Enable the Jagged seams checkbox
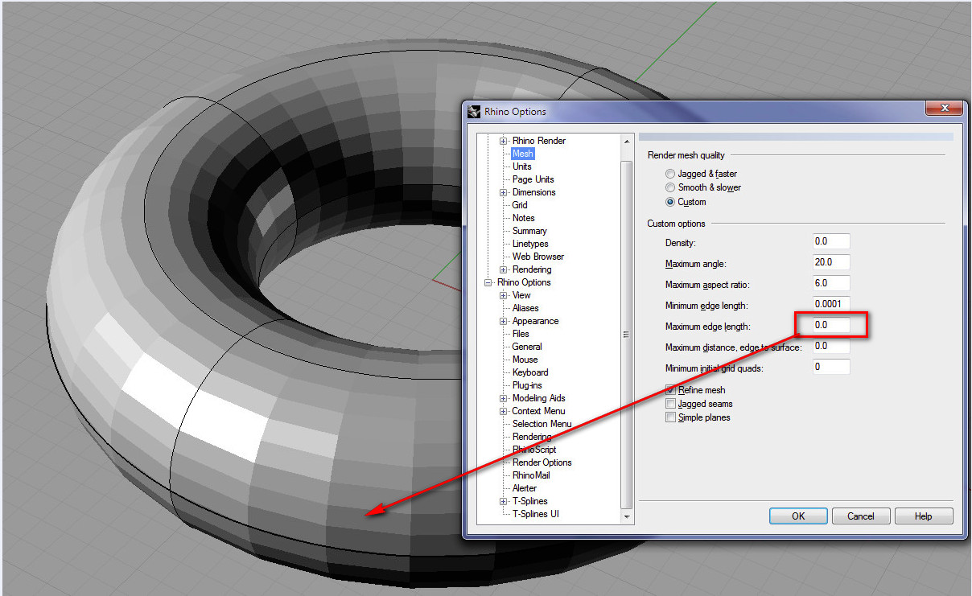This screenshot has width=972, height=596. pyautogui.click(x=670, y=404)
